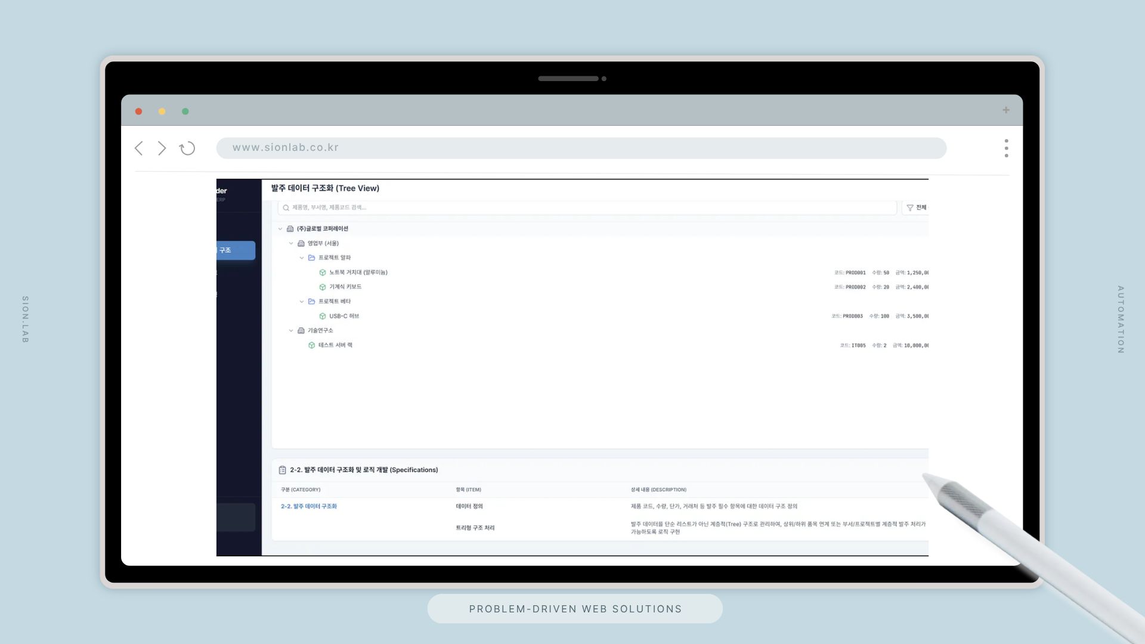Click the folder icon of 프로젝트 알파
1145x644 pixels.
pos(311,258)
